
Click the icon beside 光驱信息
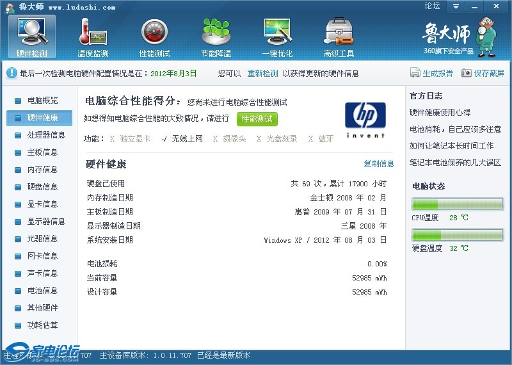point(18,239)
